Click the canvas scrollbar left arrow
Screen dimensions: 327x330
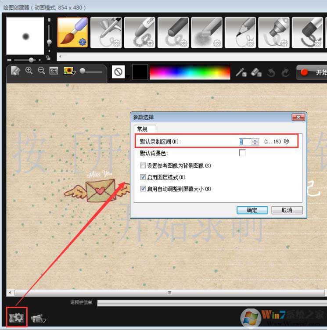pos(10,293)
